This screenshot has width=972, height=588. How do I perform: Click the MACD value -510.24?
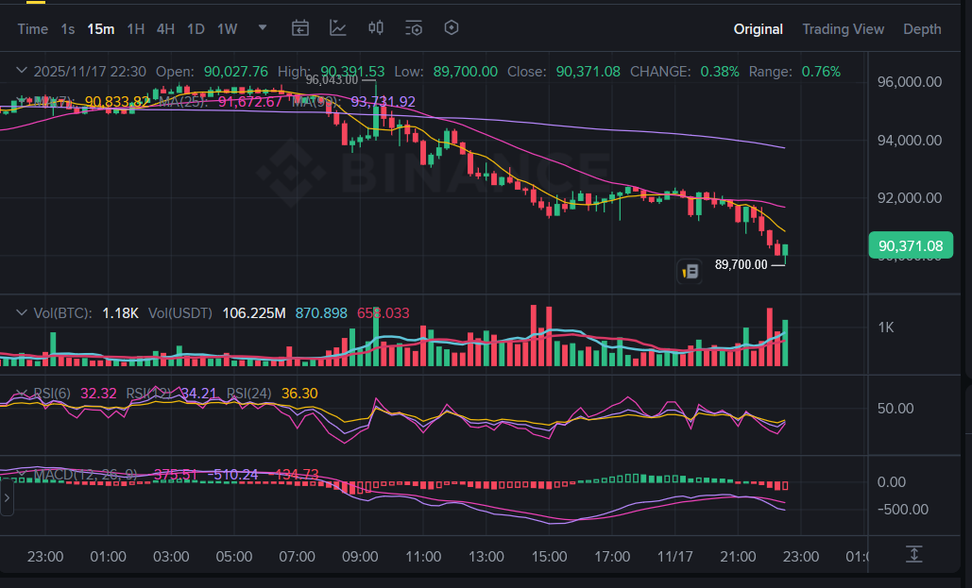tap(232, 476)
